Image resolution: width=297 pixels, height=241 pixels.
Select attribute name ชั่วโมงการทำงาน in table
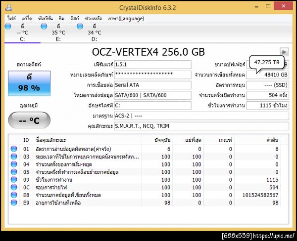54,180
